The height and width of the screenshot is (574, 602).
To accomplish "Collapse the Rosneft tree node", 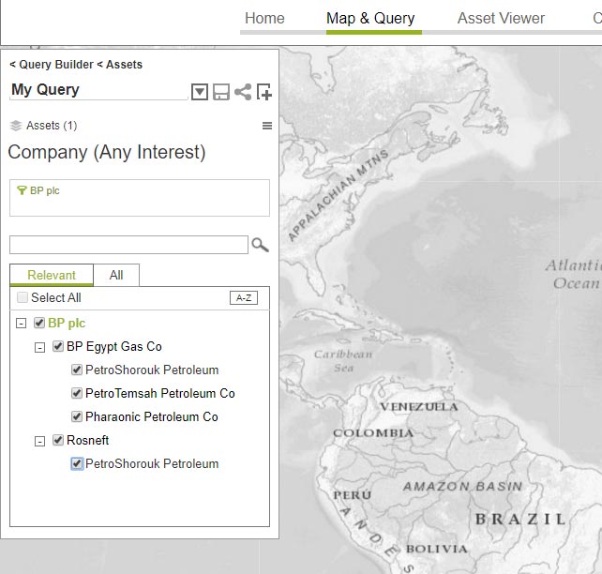I will tap(39, 441).
